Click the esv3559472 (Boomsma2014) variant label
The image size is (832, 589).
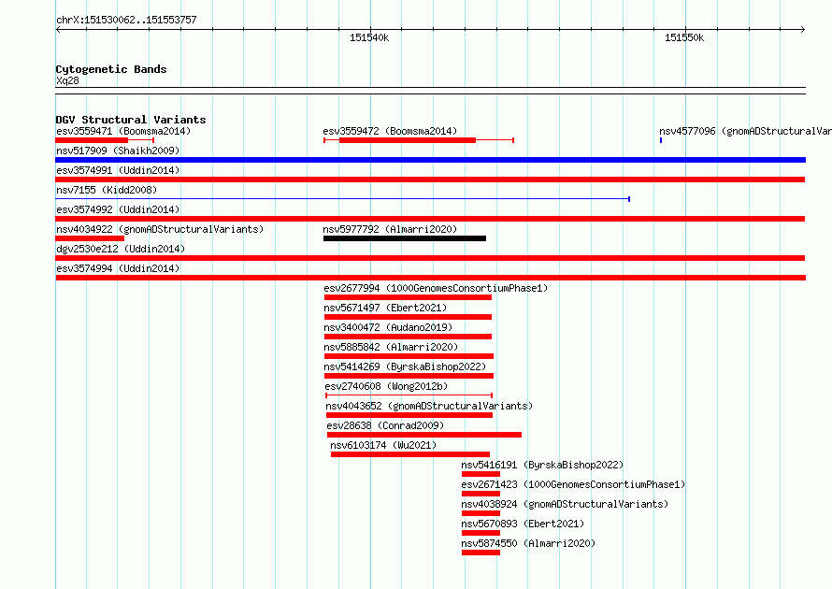pyautogui.click(x=390, y=131)
